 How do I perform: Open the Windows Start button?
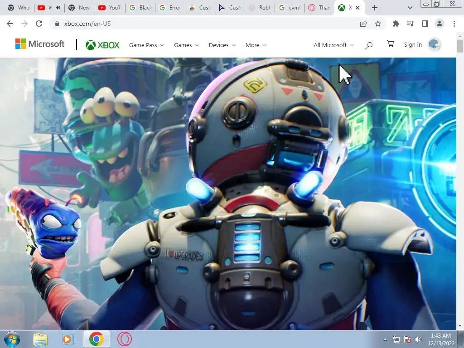pos(12,339)
